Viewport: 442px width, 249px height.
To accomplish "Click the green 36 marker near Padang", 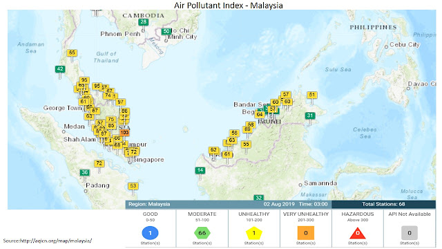I will tap(84, 172).
